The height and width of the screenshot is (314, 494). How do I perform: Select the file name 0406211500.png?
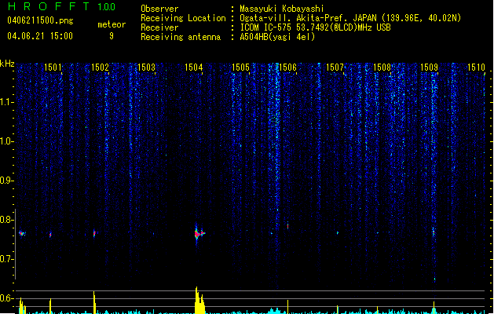[40, 20]
